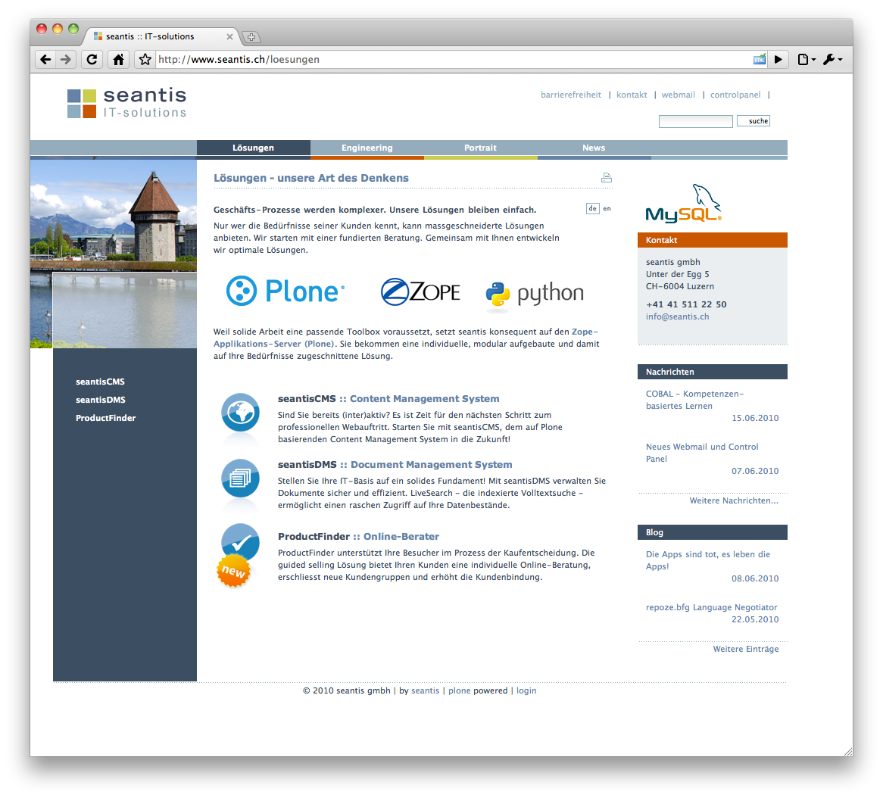Click the green macOS zoom window button

(73, 29)
